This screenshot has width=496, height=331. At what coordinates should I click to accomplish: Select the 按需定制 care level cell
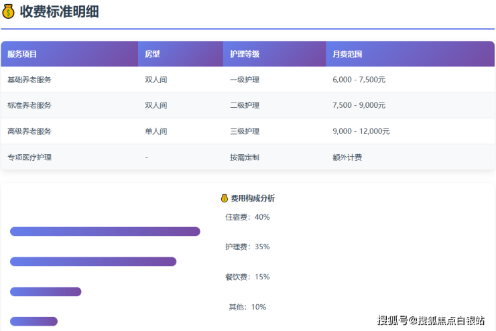(x=244, y=157)
